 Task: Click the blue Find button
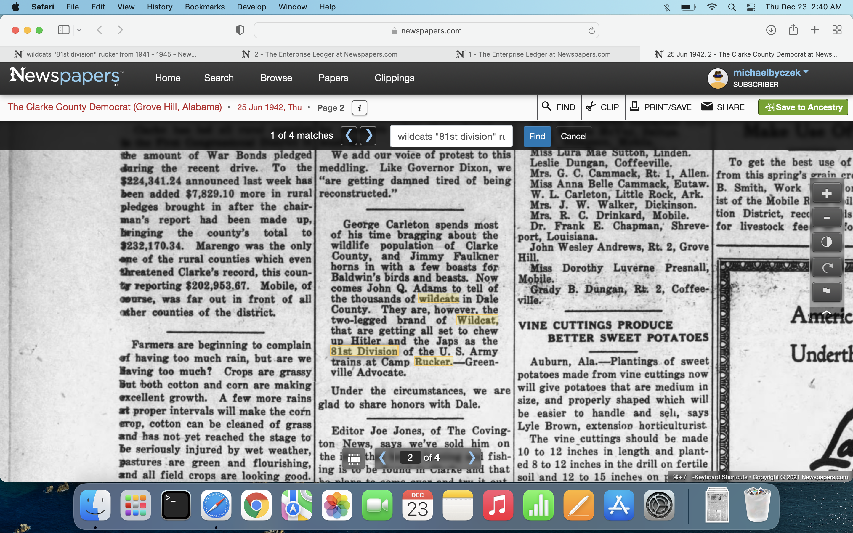(x=537, y=137)
